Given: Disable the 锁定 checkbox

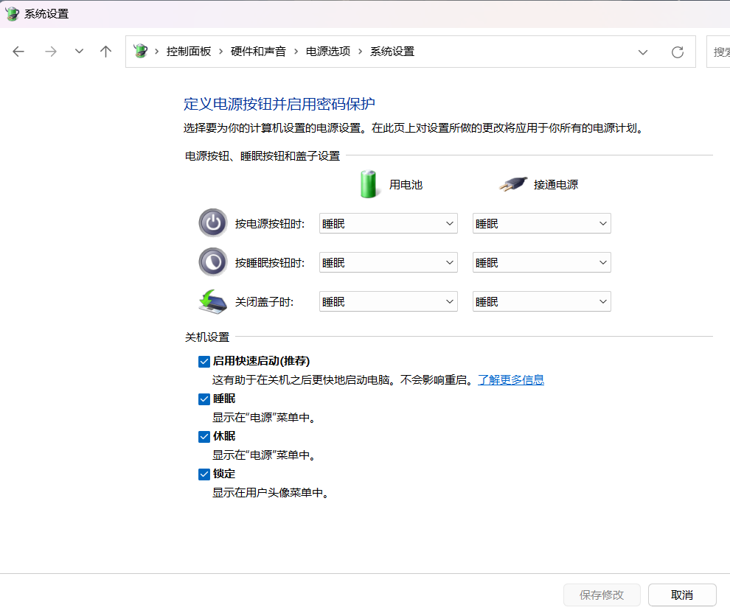Looking at the screenshot, I should 204,474.
